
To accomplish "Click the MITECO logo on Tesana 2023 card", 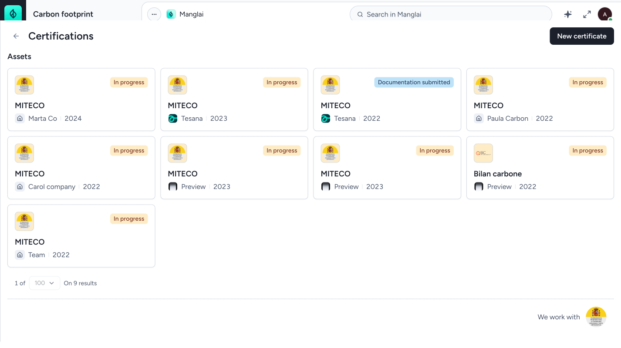I will click(177, 85).
